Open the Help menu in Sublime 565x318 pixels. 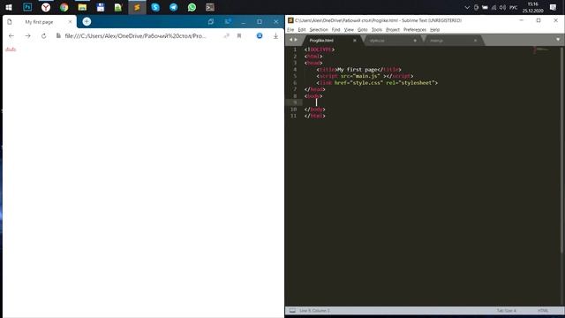coord(435,29)
